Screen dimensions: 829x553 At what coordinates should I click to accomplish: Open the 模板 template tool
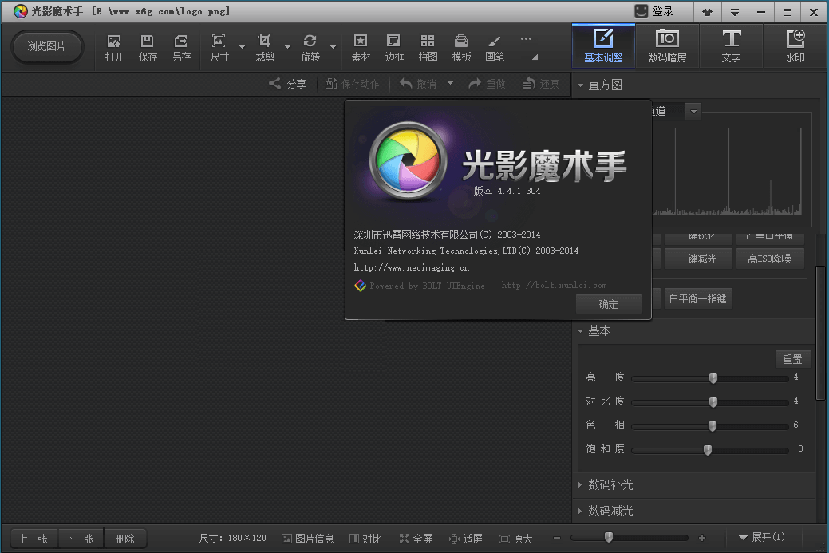pos(461,48)
